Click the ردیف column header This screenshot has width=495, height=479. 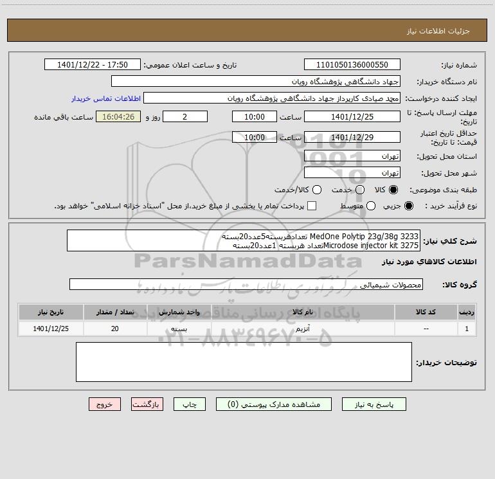click(467, 312)
